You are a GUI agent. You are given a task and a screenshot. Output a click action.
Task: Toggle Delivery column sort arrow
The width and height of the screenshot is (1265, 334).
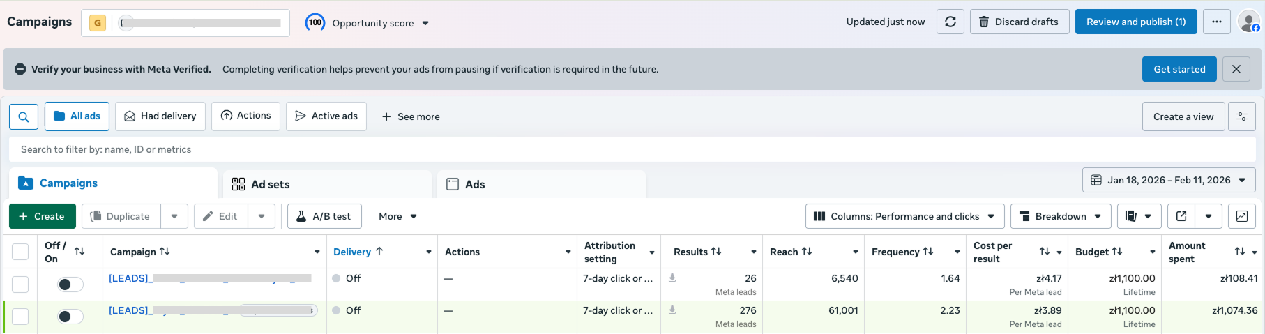(x=379, y=251)
